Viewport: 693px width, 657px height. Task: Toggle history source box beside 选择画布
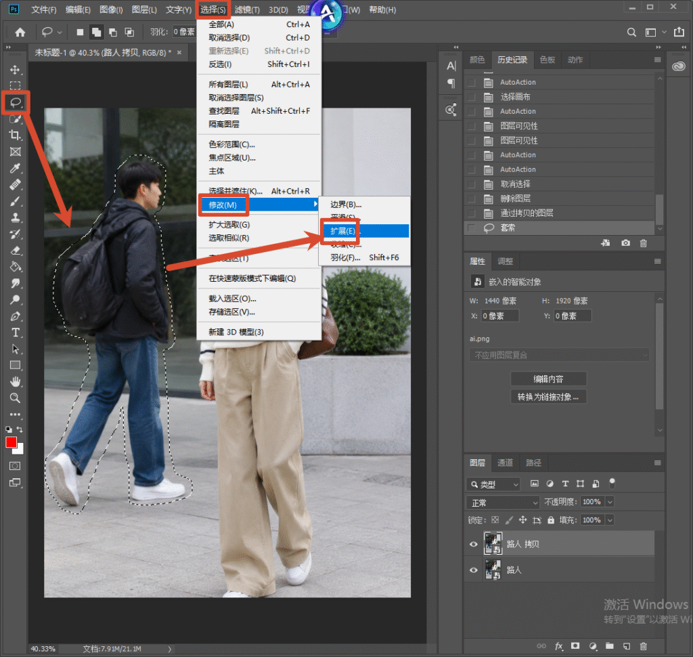[472, 97]
